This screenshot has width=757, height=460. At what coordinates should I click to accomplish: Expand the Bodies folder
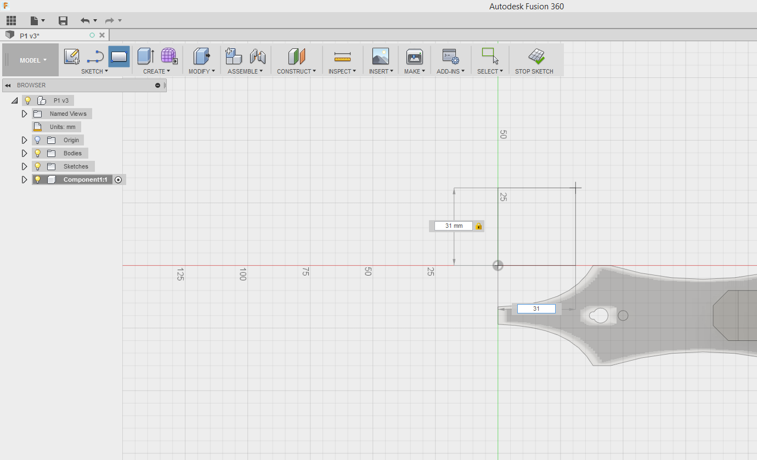click(24, 153)
